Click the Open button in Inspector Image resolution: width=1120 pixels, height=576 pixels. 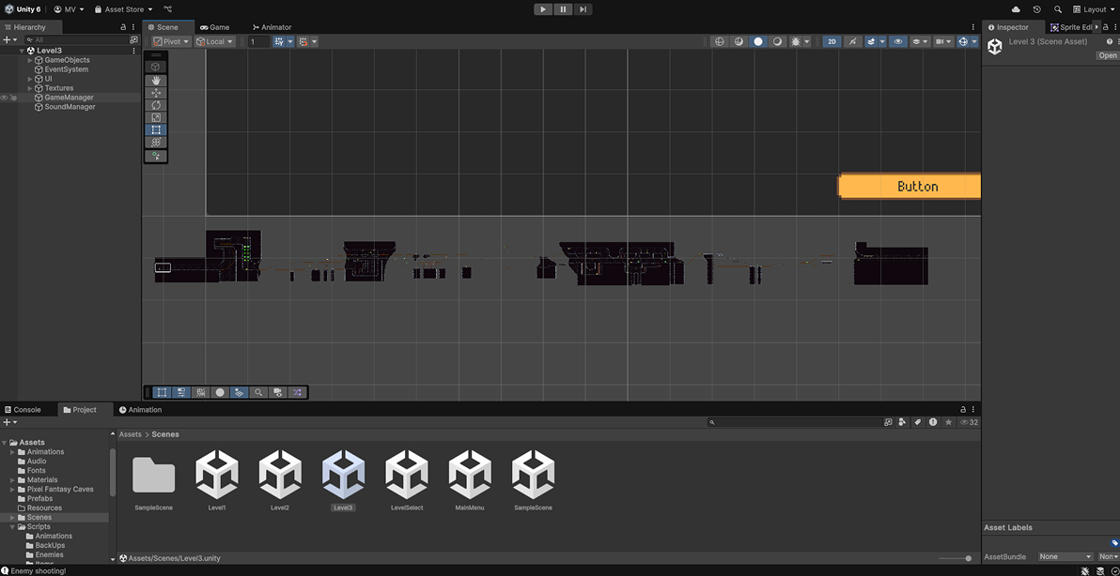pos(1107,55)
